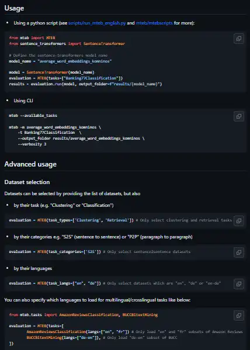
Task: Click the '--output_folder results' command line
Action: point(81,138)
